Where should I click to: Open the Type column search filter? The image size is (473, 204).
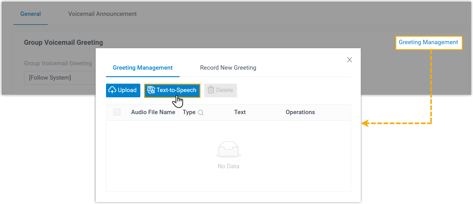[201, 113]
